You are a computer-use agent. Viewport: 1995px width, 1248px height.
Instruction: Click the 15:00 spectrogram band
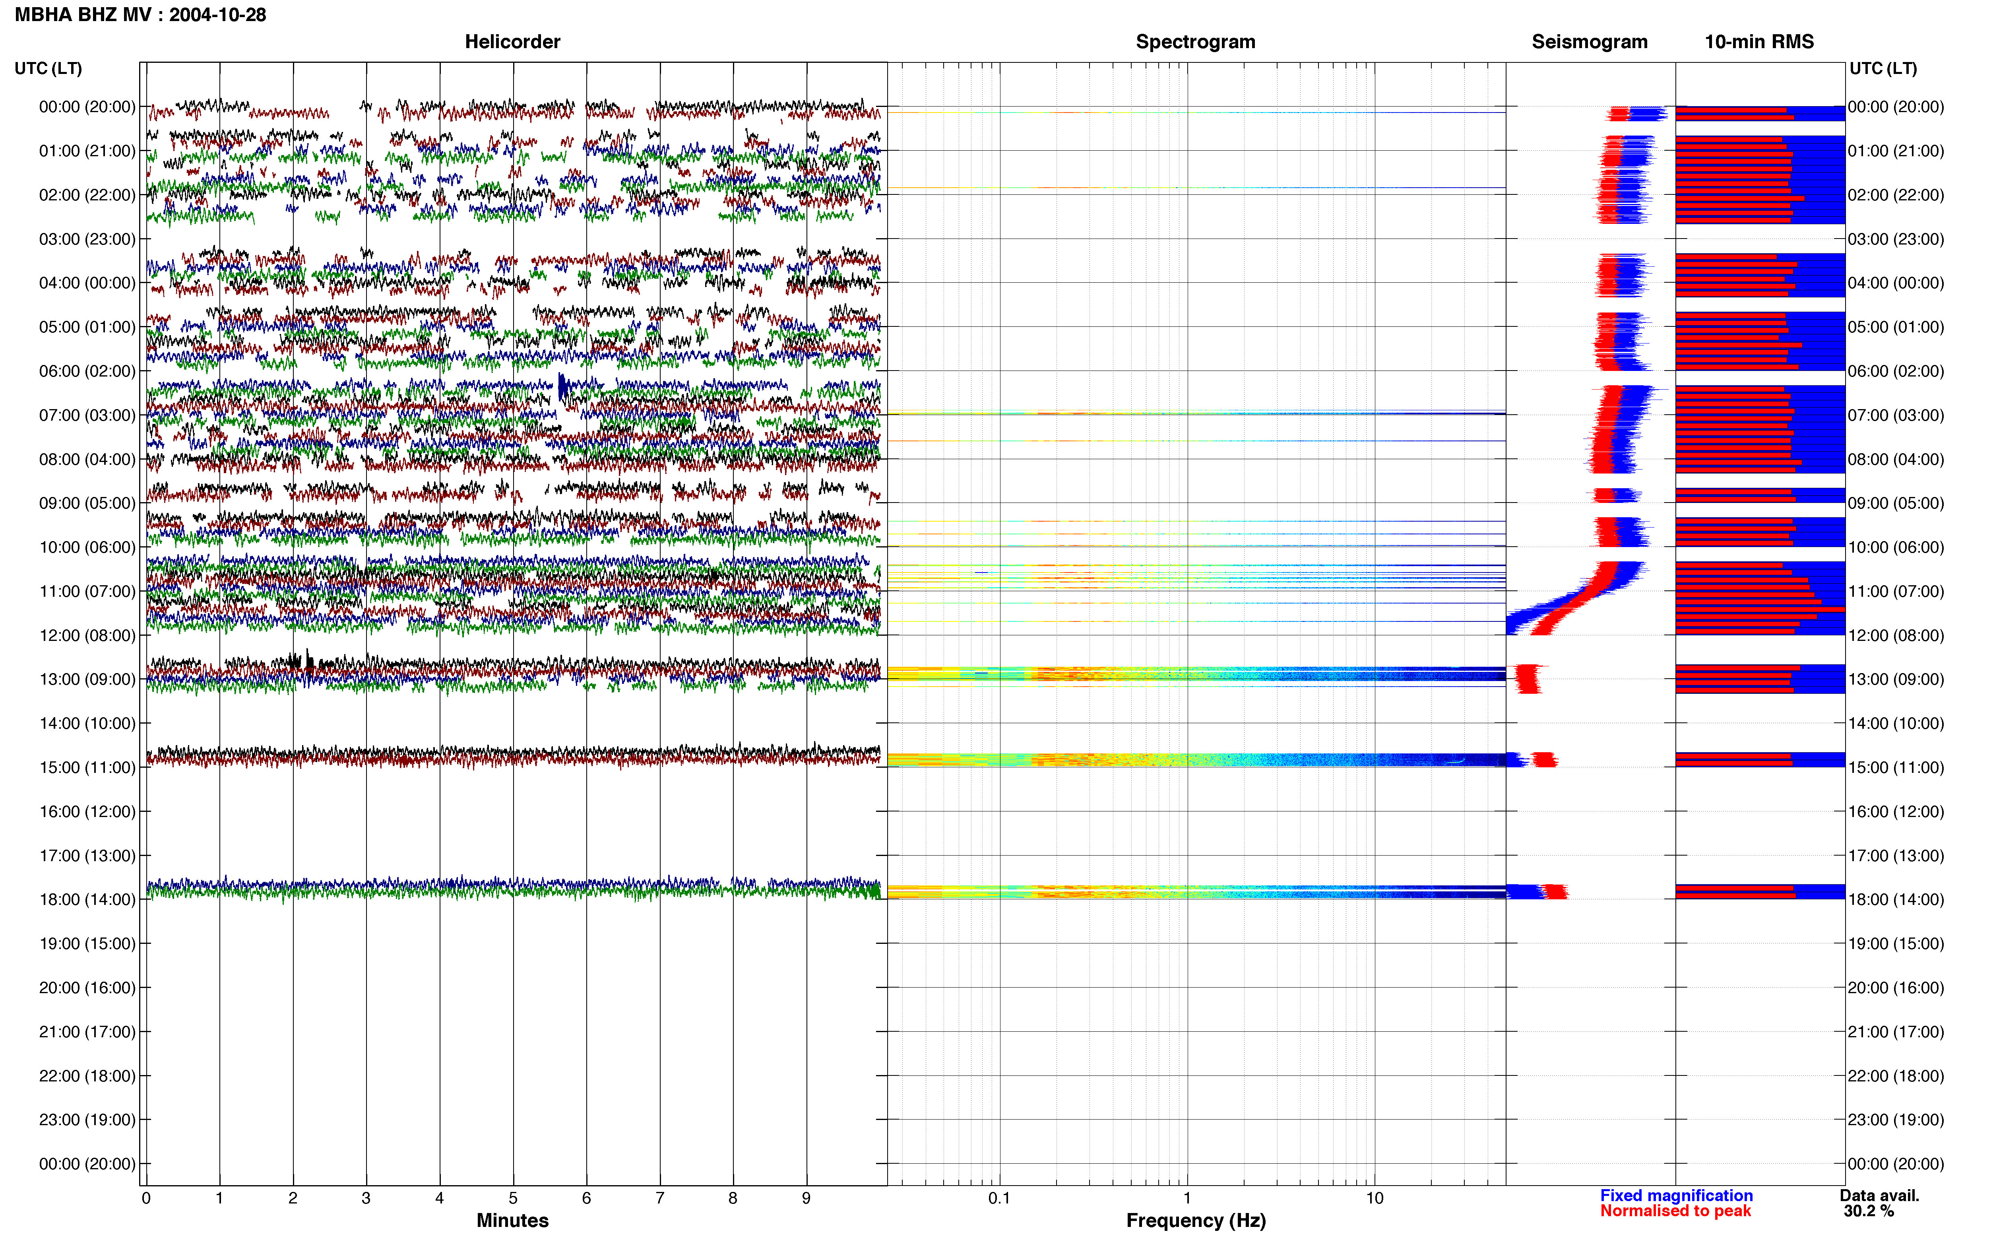[1196, 759]
